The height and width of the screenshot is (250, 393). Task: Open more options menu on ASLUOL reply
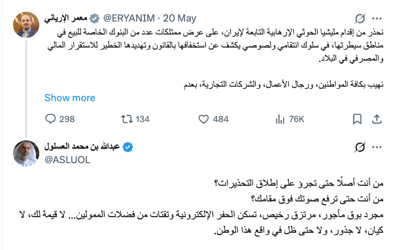(x=377, y=147)
